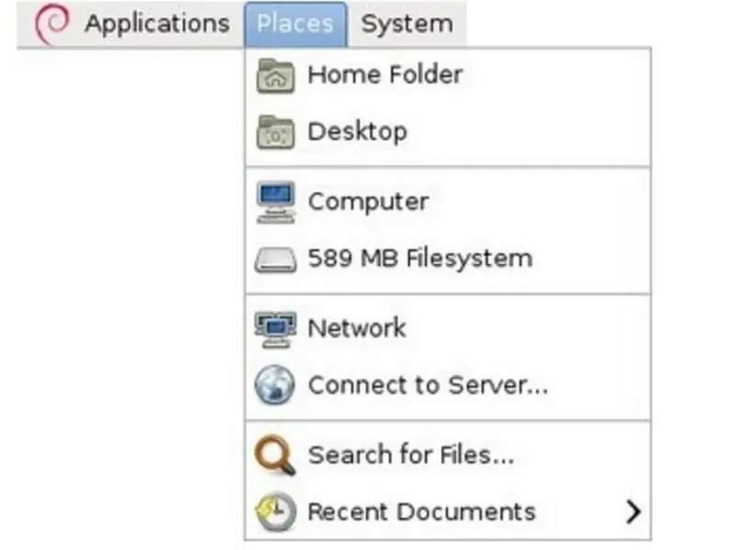Click the Recent Documents clock icon
The width and height of the screenshot is (734, 550).
point(275,511)
